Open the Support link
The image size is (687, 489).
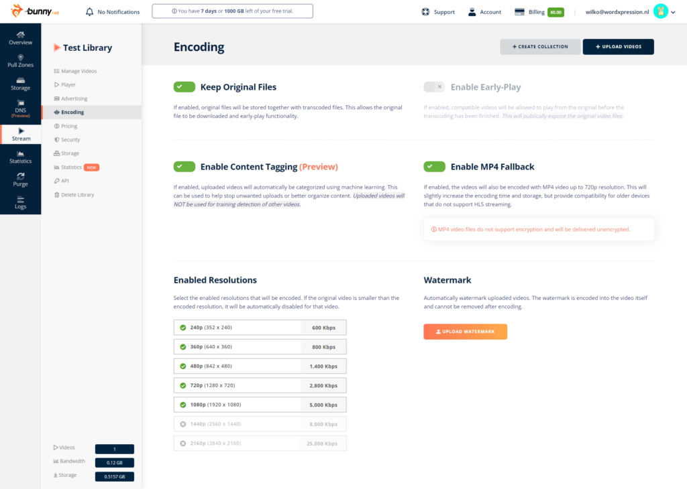(x=444, y=12)
